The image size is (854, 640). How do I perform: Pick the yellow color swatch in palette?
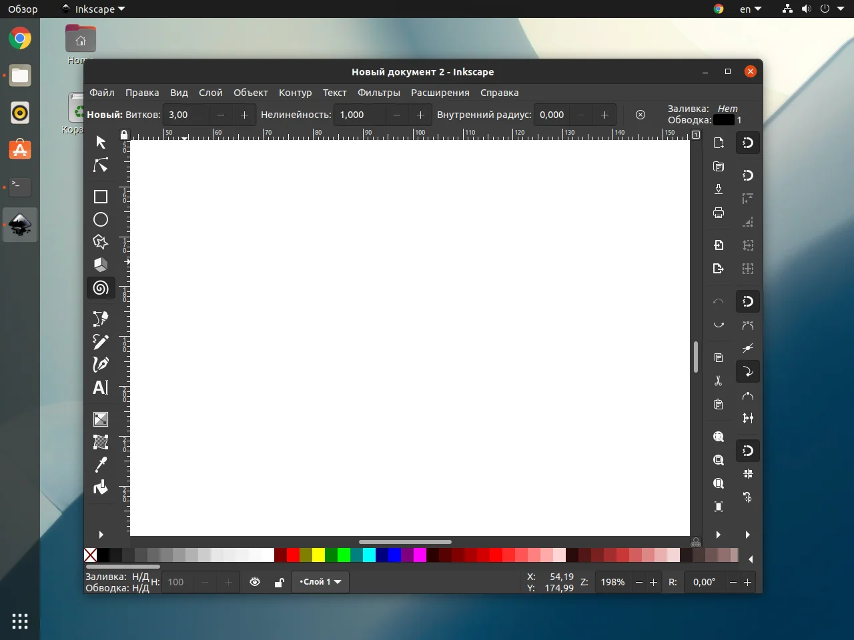(x=318, y=555)
